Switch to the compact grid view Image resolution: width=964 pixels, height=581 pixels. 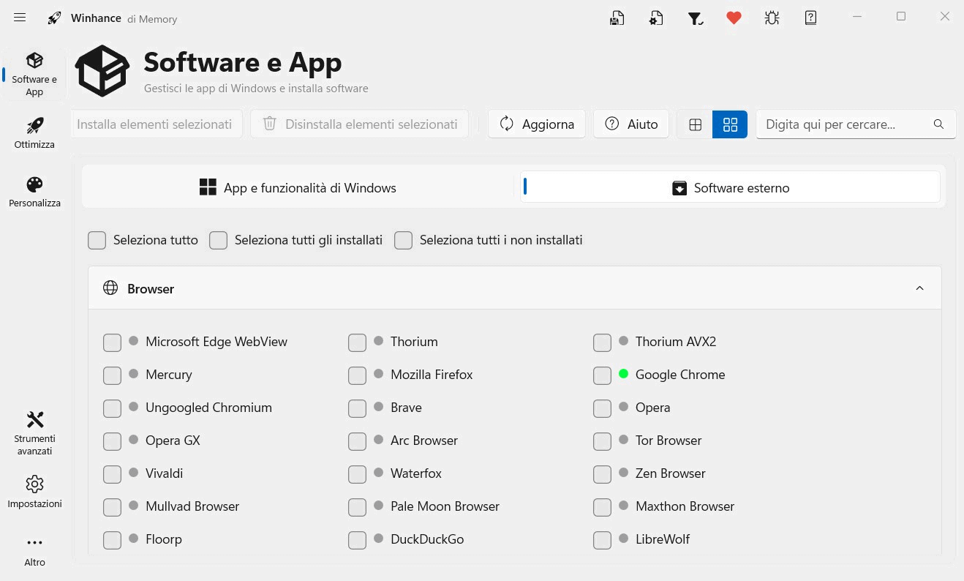(729, 124)
